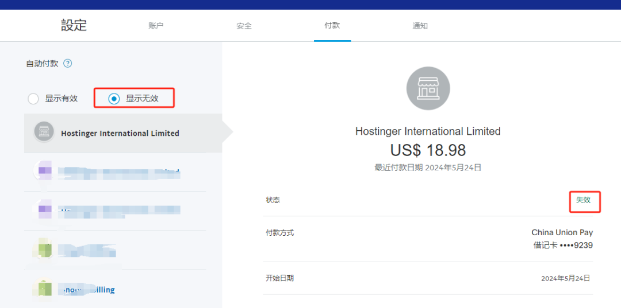Select the 显示有效 radio button
The height and width of the screenshot is (308, 621).
[33, 99]
